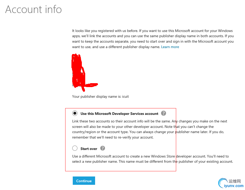
Task: Click the line starting 'Use a different Microsoft account'
Action: (150, 156)
